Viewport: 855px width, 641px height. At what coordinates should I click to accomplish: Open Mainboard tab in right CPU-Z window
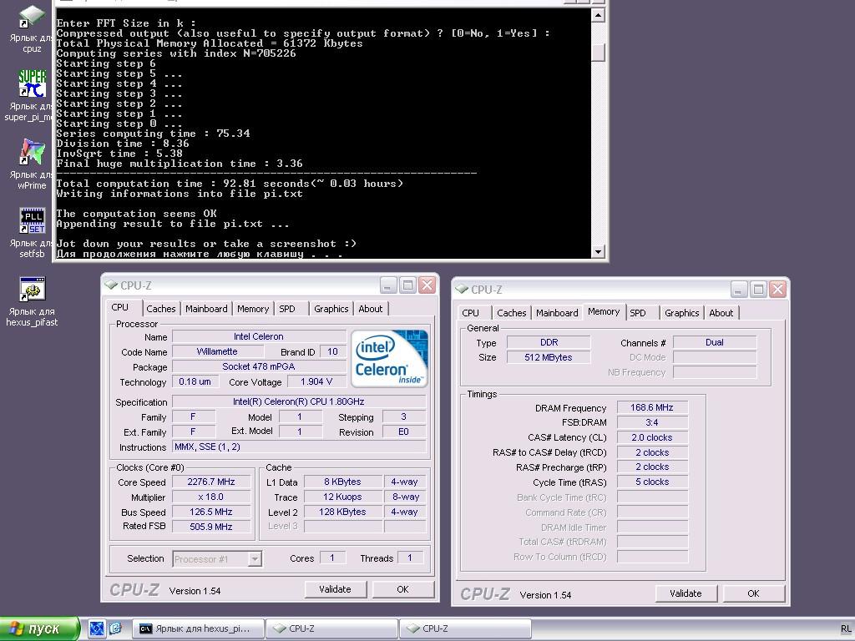557,314
